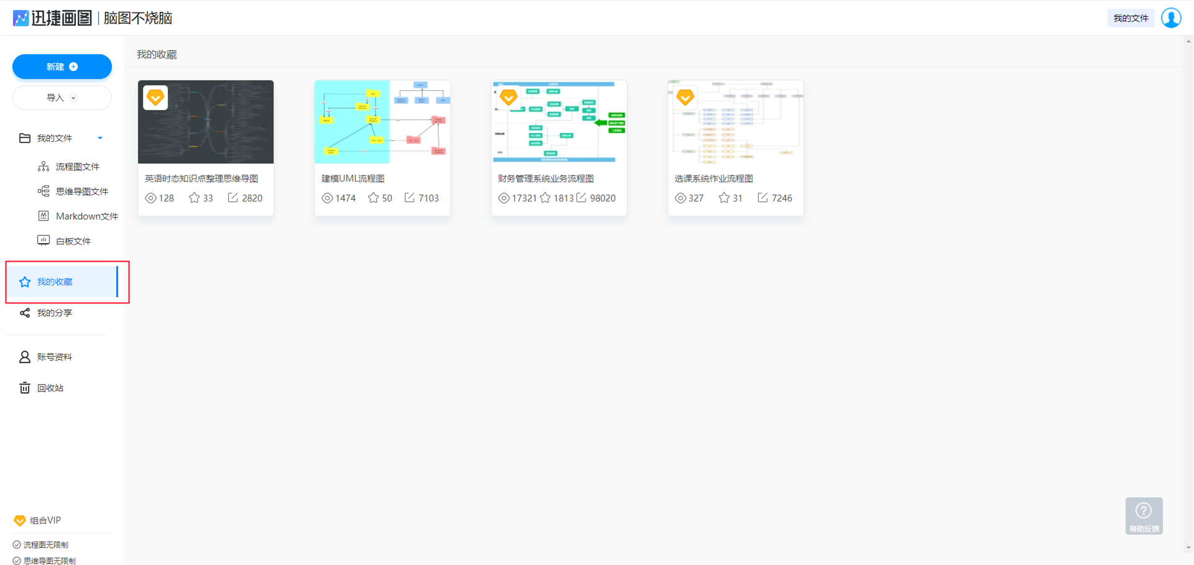The width and height of the screenshot is (1194, 565).
Task: Click the user avatar icon
Action: click(1171, 18)
